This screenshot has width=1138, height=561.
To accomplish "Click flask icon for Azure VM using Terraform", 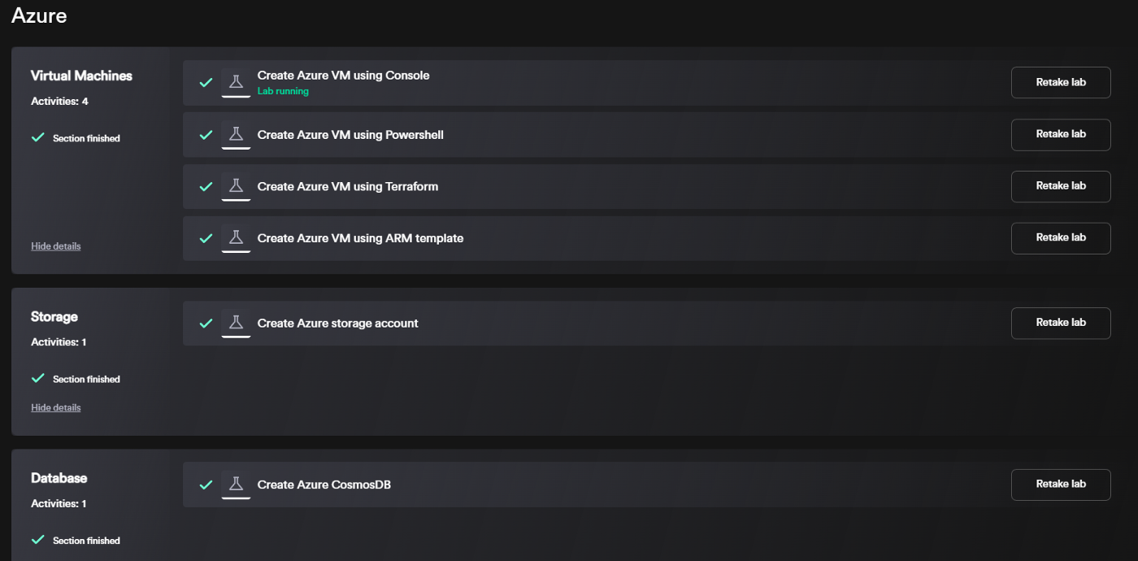I will (x=236, y=186).
